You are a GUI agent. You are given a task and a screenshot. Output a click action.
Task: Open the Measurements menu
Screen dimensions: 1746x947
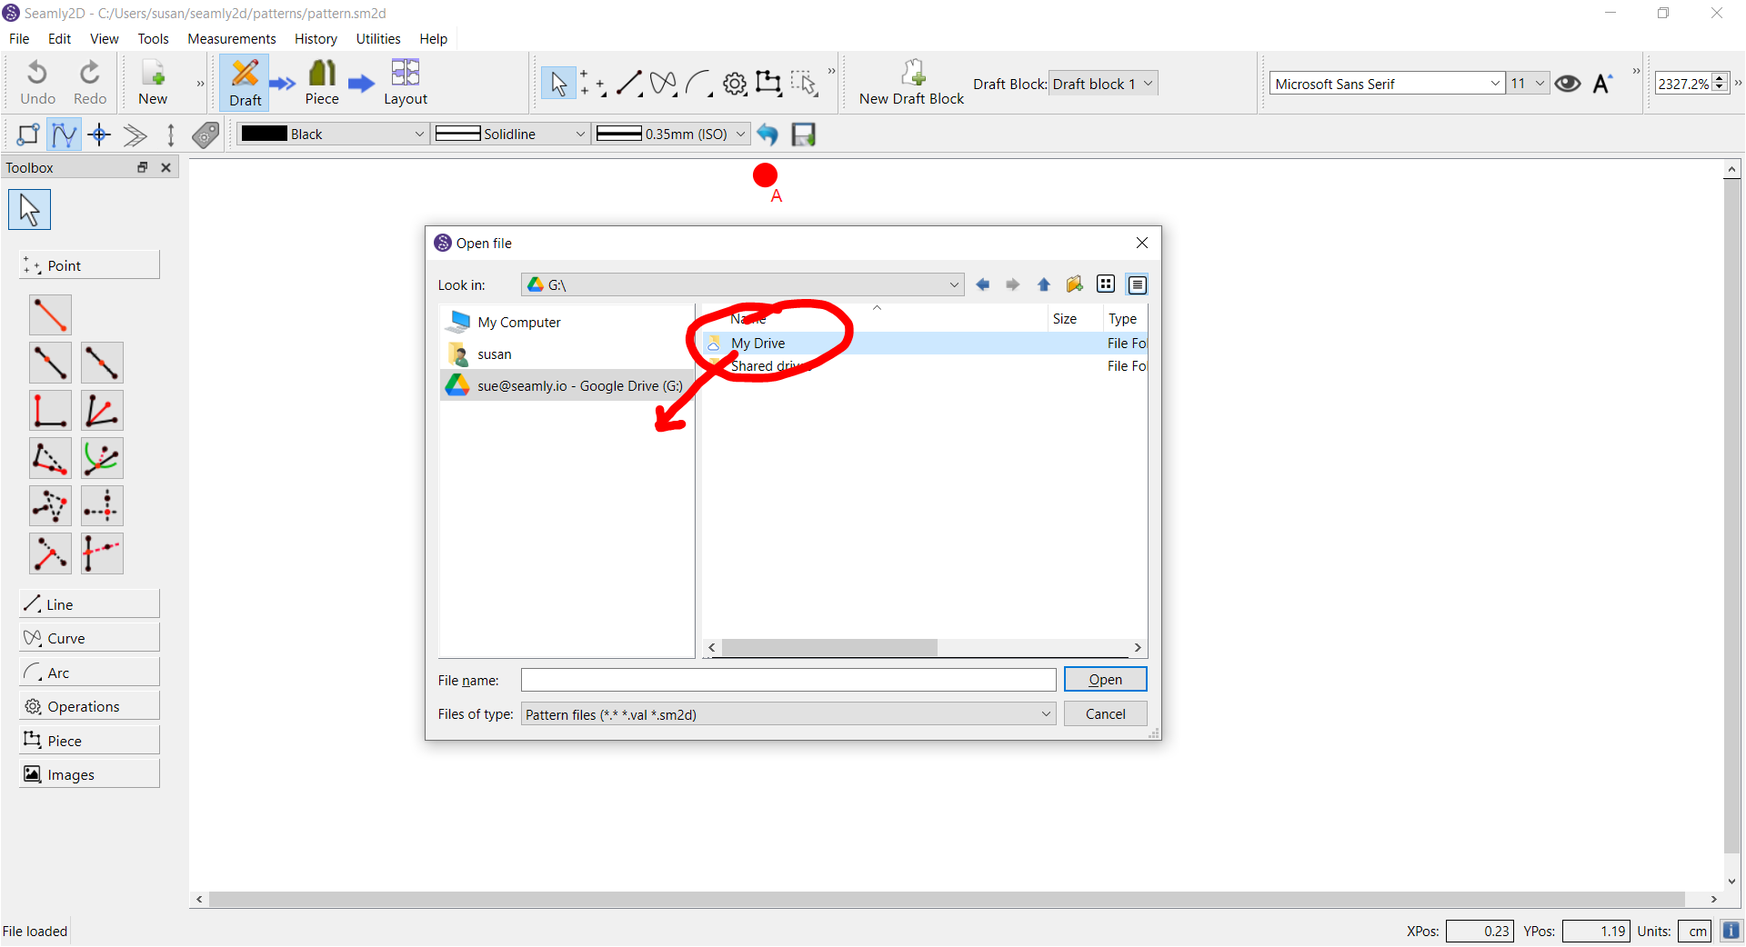[x=231, y=39]
